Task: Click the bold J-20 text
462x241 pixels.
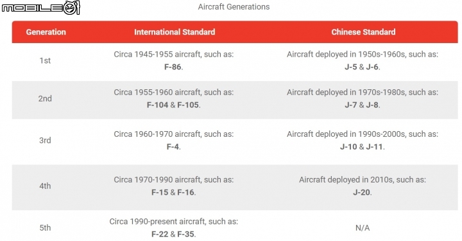Action: pyautogui.click(x=361, y=193)
